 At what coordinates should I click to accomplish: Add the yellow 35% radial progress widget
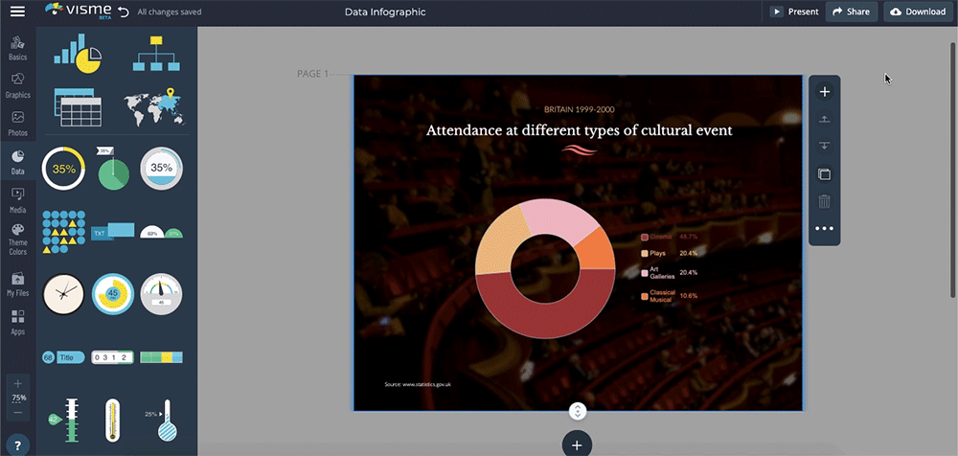tap(64, 168)
